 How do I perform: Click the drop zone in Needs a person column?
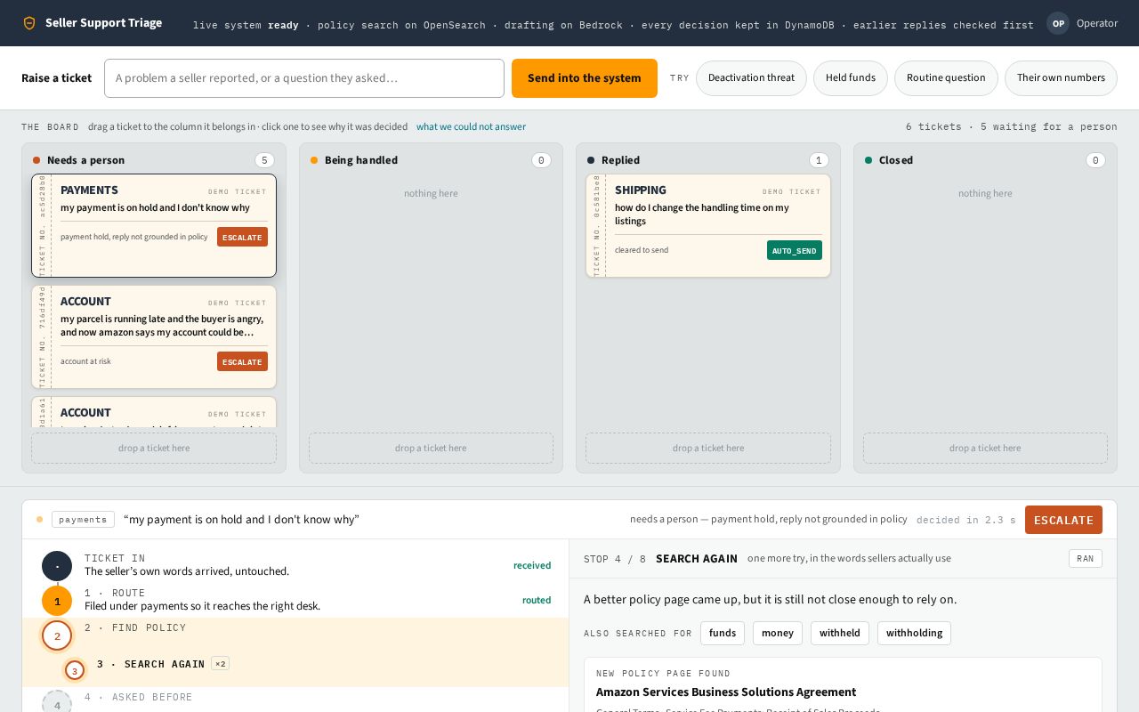pyautogui.click(x=154, y=448)
